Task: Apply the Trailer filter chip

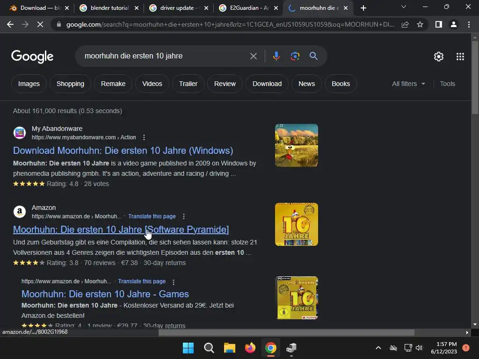Action: (188, 84)
